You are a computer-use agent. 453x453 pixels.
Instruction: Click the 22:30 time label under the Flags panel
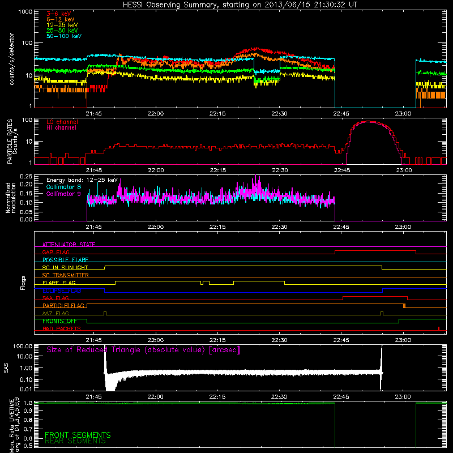(x=279, y=340)
